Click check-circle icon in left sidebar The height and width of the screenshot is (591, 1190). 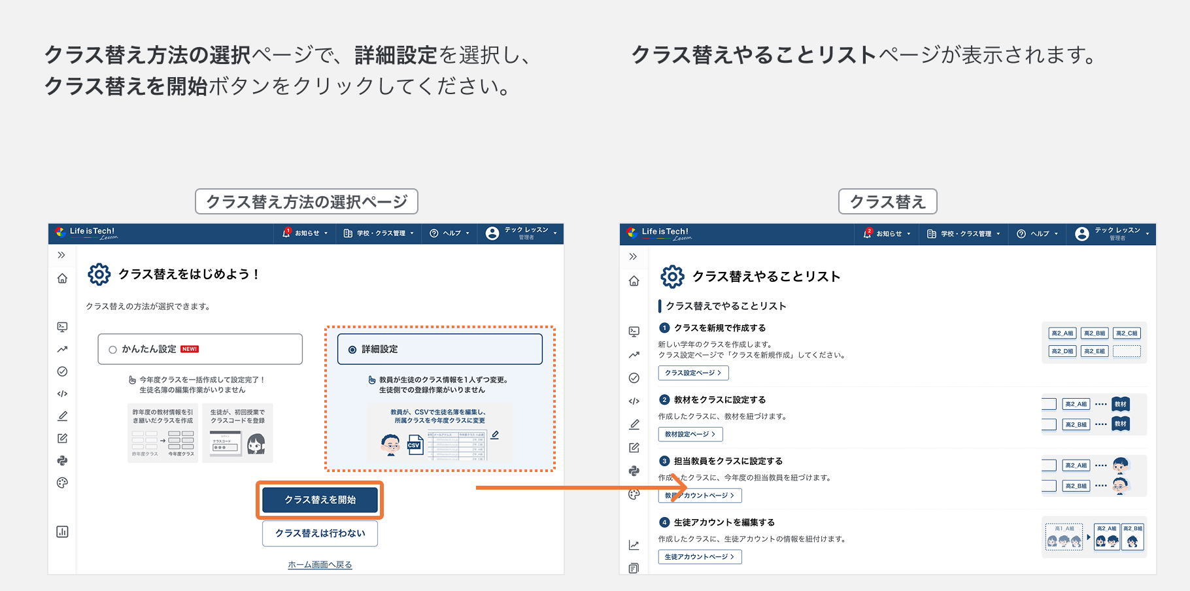[x=62, y=371]
